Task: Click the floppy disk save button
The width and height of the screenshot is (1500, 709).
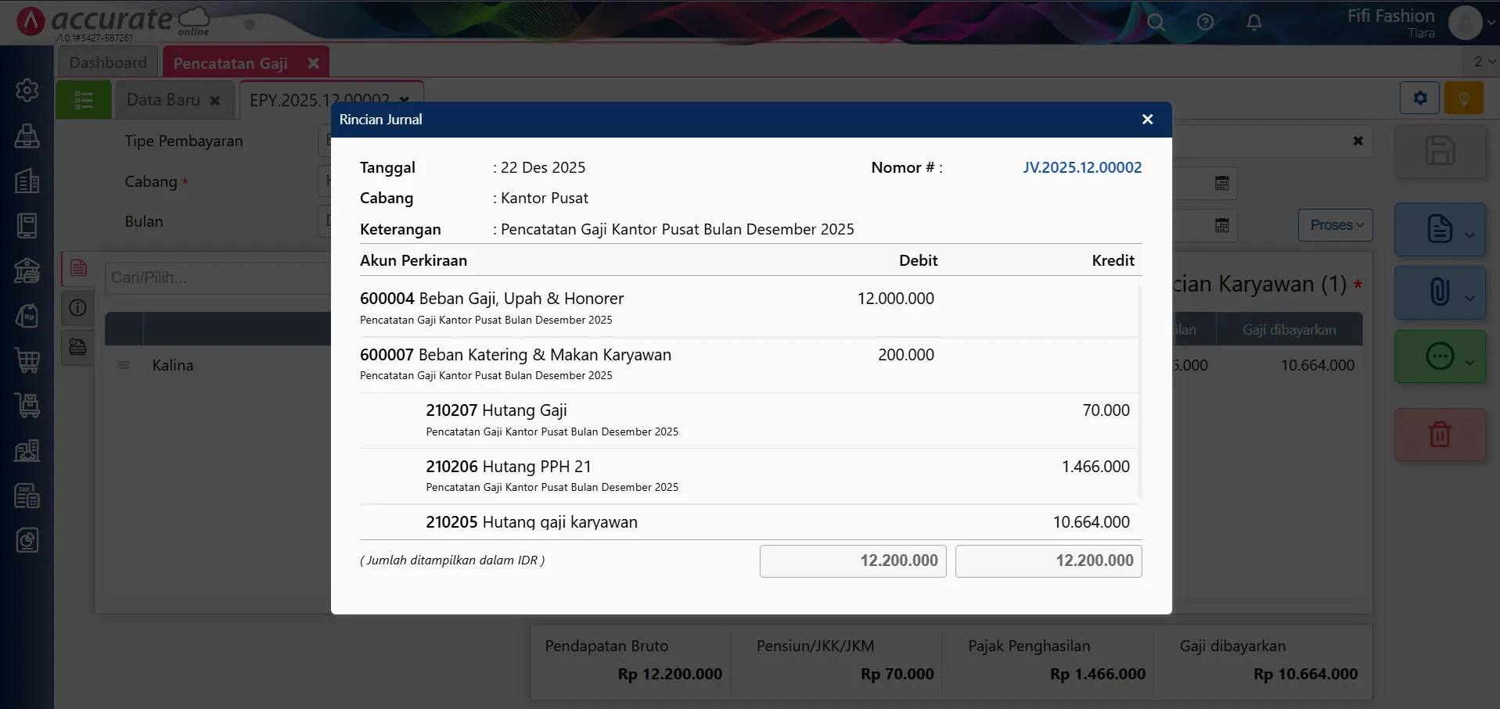Action: click(x=1439, y=151)
